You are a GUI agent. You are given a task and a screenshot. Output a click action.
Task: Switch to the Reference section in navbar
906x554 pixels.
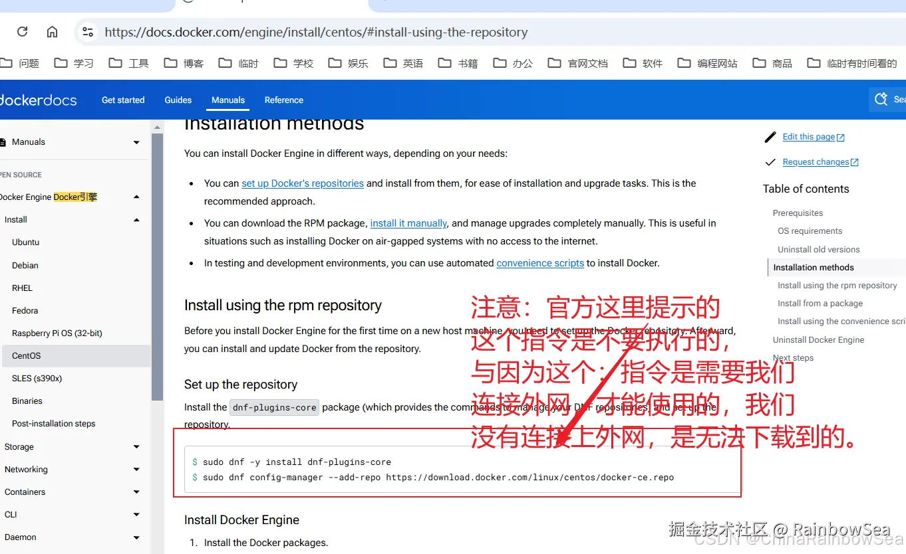pyautogui.click(x=283, y=100)
